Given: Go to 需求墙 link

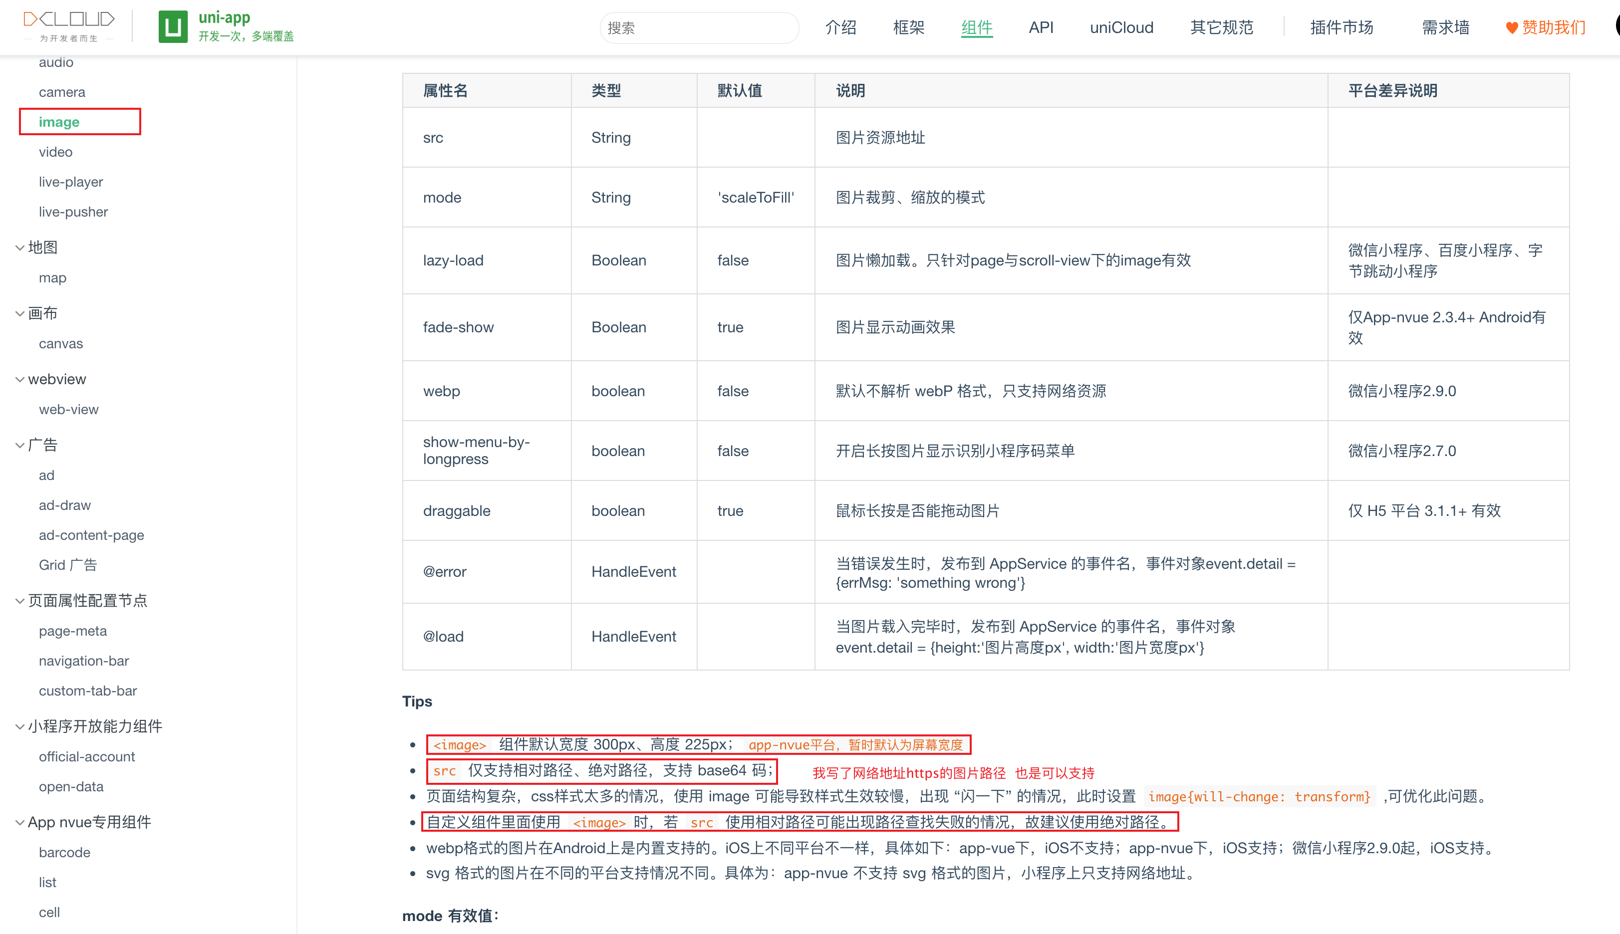Looking at the screenshot, I should point(1445,27).
